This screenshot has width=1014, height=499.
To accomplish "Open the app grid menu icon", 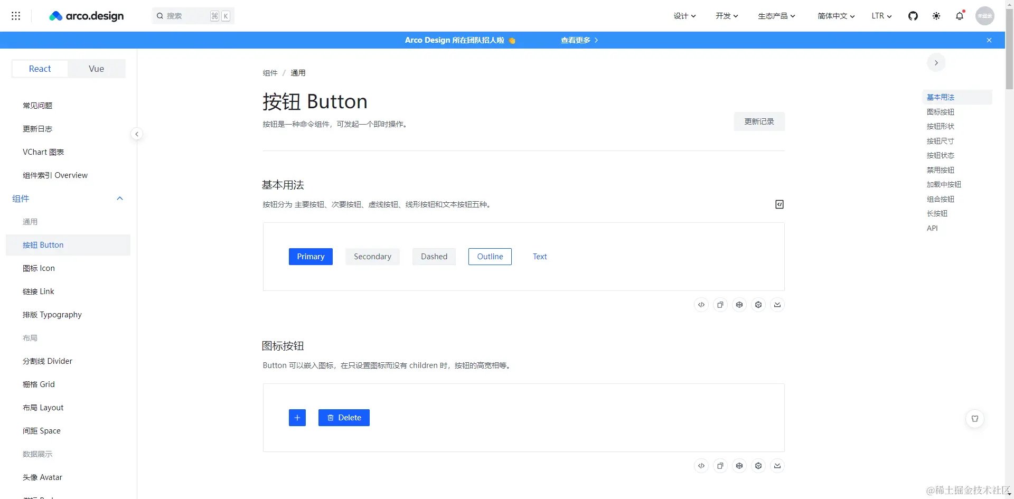I will pyautogui.click(x=16, y=16).
